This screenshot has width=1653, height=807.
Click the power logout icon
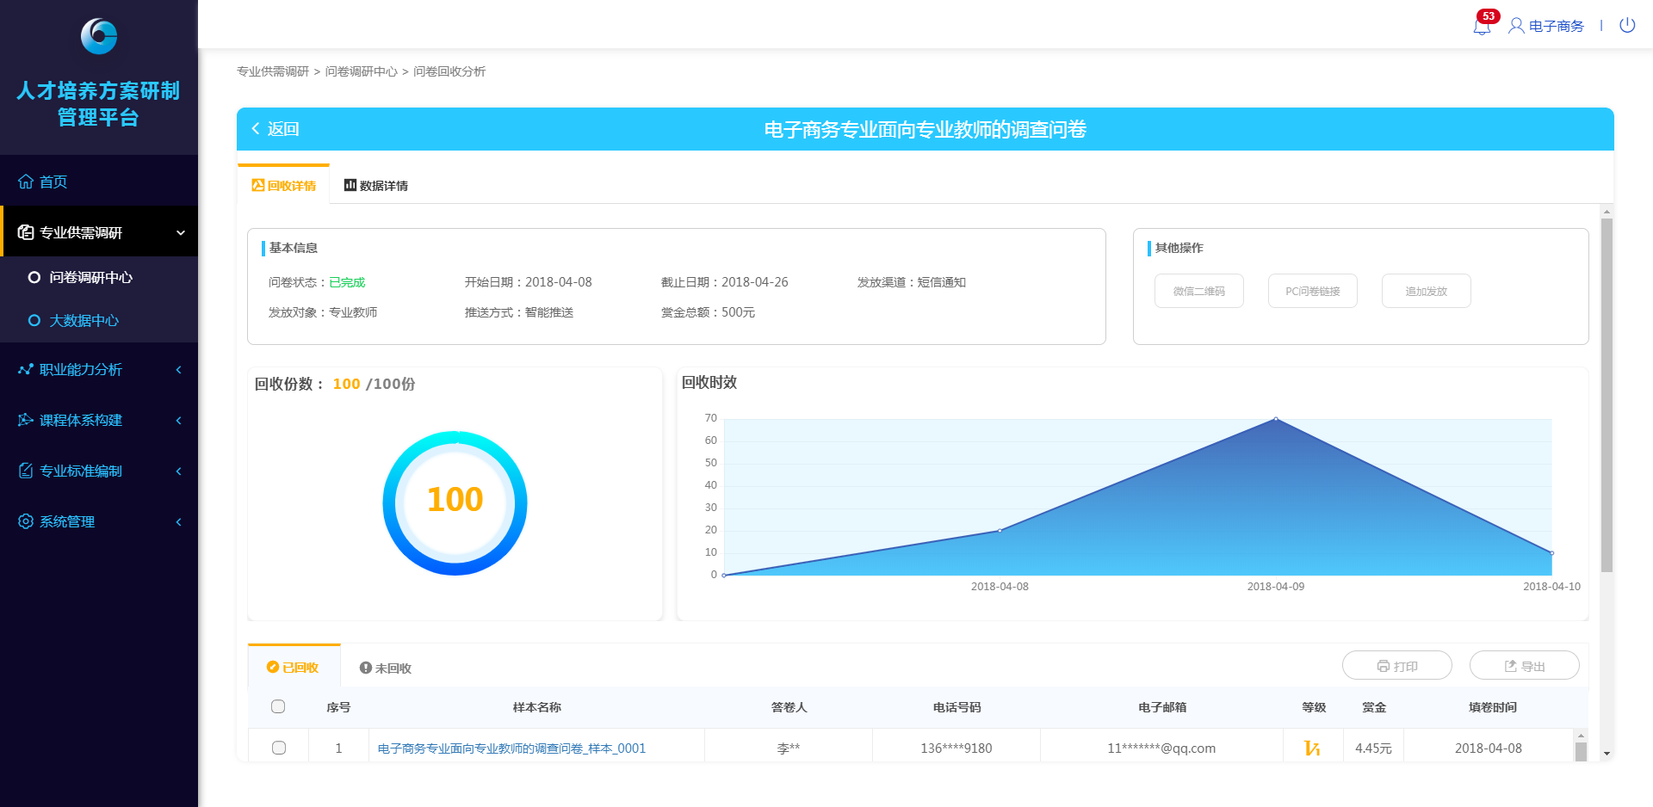click(1626, 26)
